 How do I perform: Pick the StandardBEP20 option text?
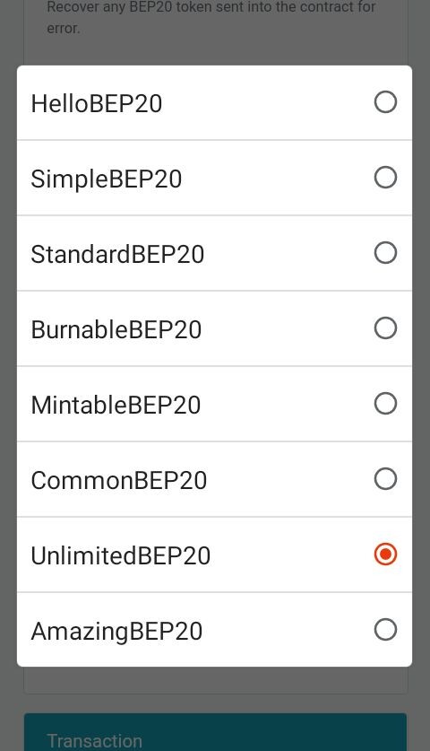click(117, 254)
